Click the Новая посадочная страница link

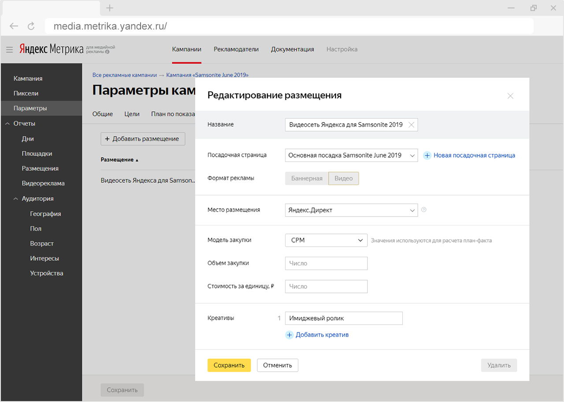point(475,155)
